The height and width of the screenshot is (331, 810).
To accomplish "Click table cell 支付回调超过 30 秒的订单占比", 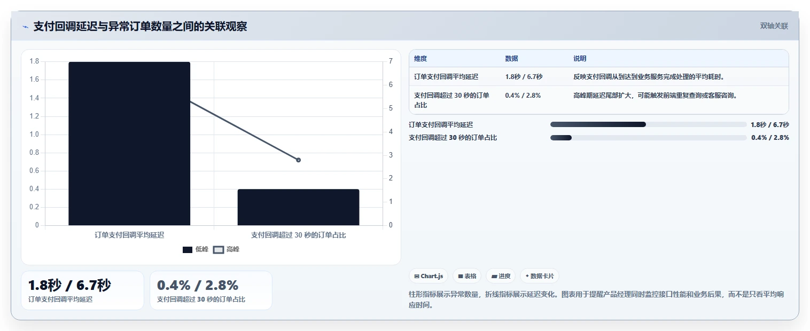I will (451, 100).
